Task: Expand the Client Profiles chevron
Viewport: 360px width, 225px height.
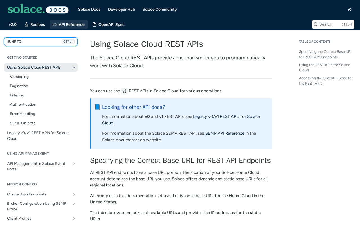Action: [74, 219]
